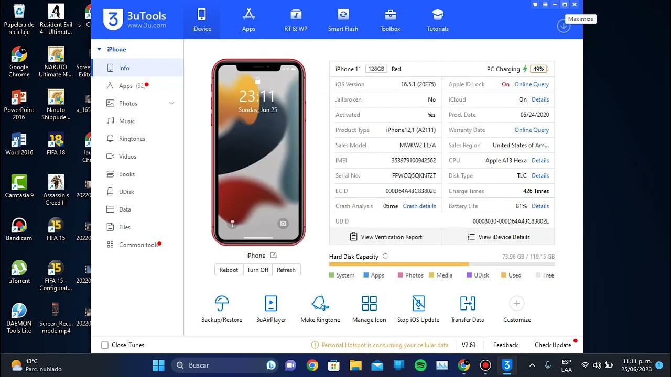The width and height of the screenshot is (671, 377).
Task: Click iPhone screen preview image
Action: 258,152
